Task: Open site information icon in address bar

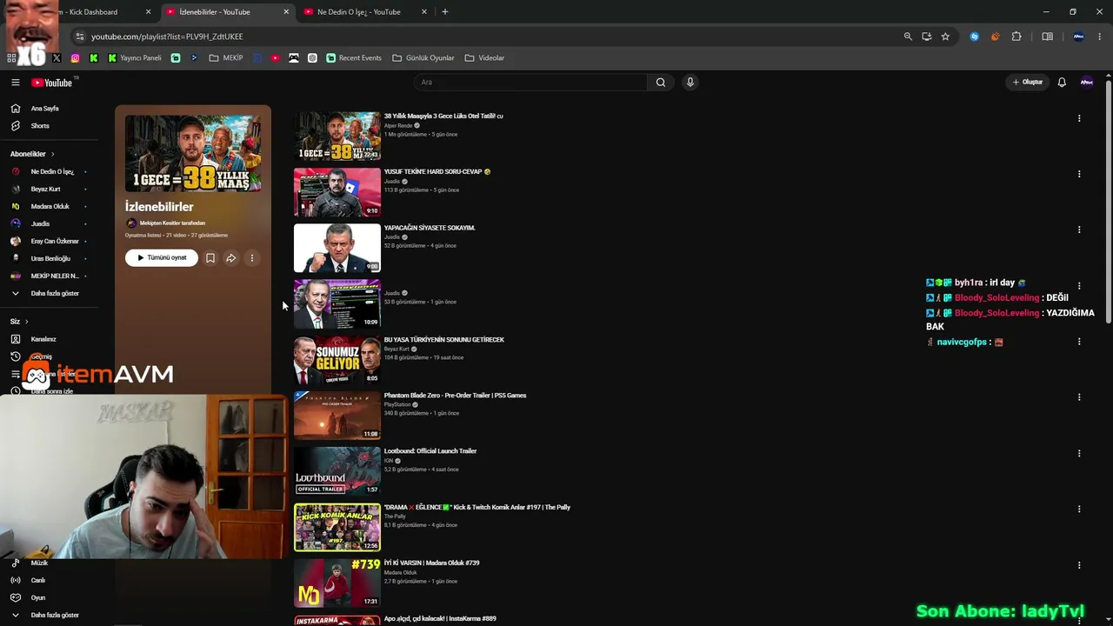Action: (80, 37)
